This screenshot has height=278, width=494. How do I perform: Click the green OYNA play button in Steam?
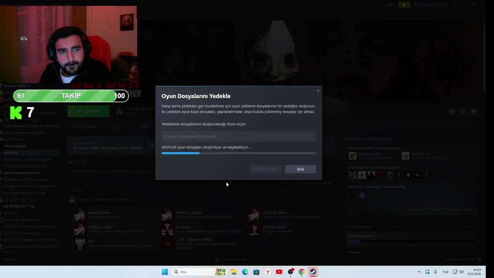[x=89, y=111]
